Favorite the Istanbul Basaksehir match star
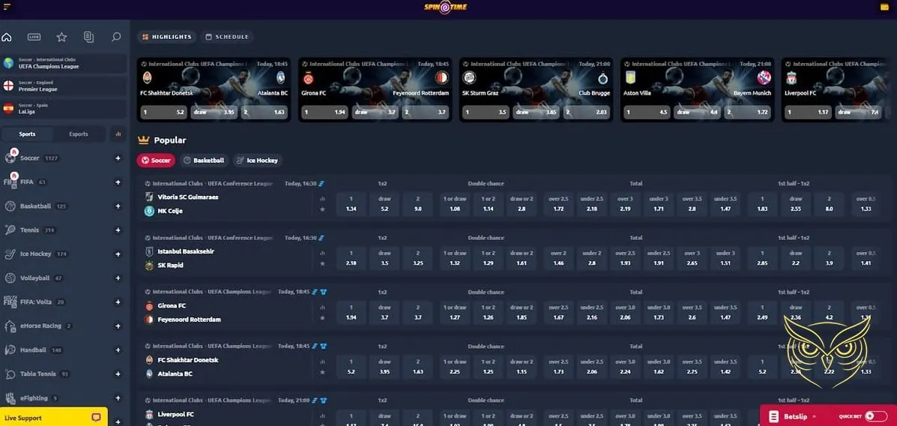The width and height of the screenshot is (897, 426). coord(323,264)
